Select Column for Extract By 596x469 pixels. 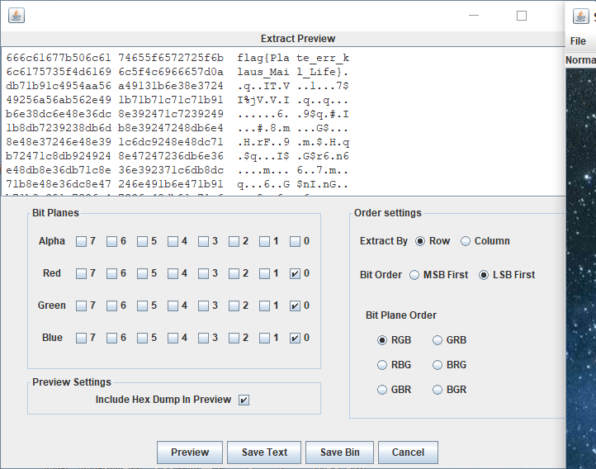466,241
